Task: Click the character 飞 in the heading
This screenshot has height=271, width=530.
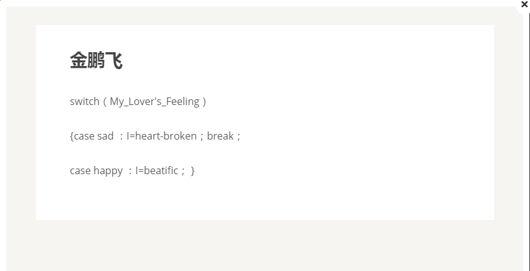Action: pyautogui.click(x=114, y=60)
